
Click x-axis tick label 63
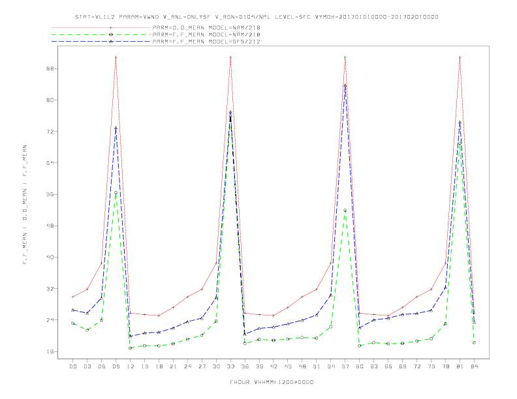click(374, 366)
